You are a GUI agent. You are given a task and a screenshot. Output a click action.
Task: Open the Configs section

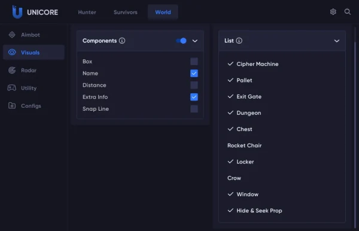tap(34, 105)
